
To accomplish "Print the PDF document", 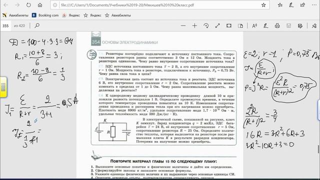I will tap(277, 25).
